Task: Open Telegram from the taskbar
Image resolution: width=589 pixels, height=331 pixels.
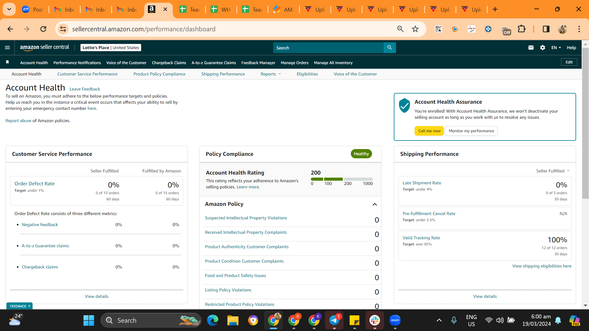Action: point(334,320)
